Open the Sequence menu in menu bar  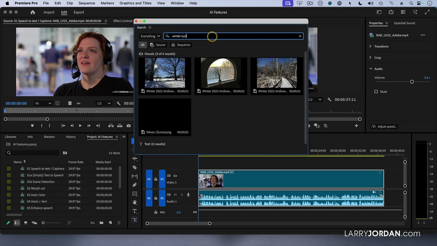coord(87,3)
